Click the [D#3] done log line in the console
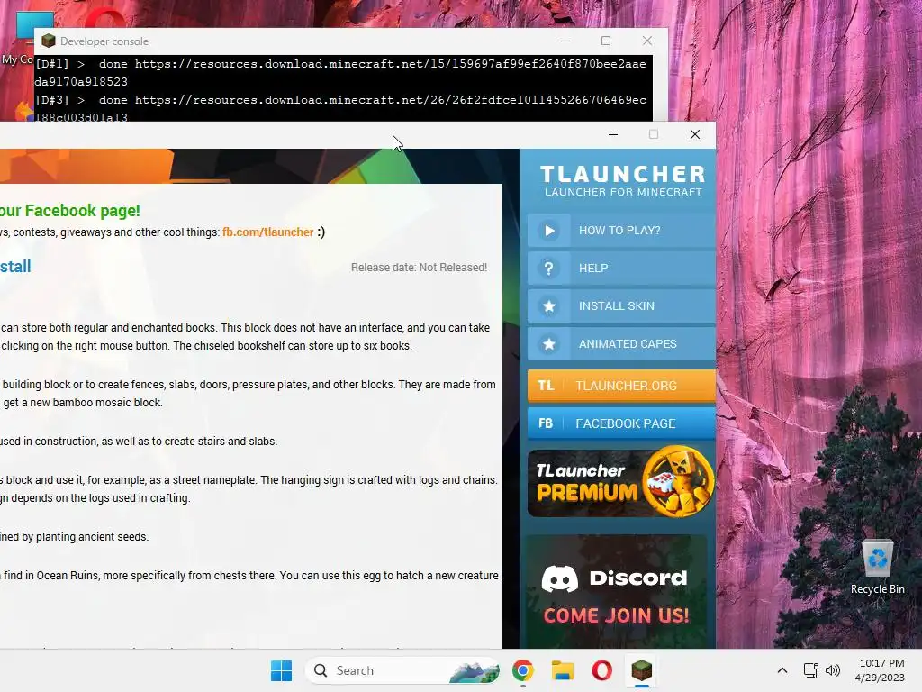 tap(341, 108)
